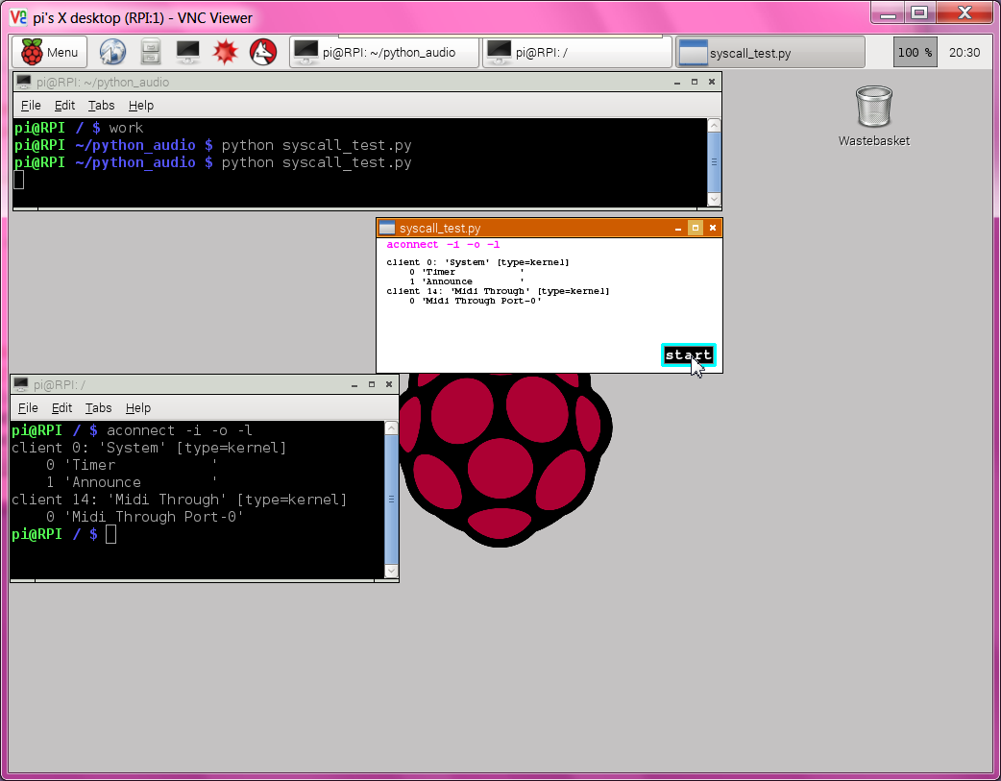This screenshot has width=1001, height=781.
Task: Launch the web browser globe icon
Action: 112,52
